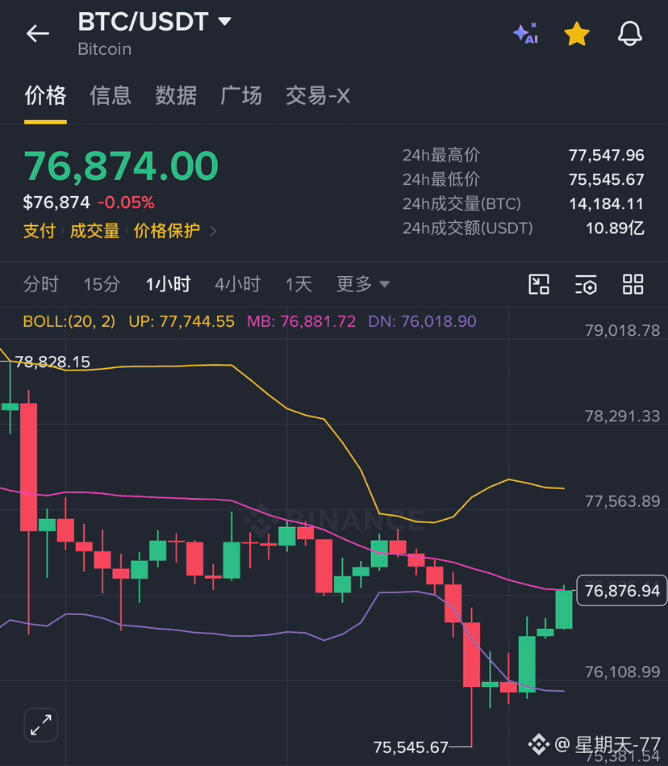The width and height of the screenshot is (668, 766).
Task: Tap the 79,018.78 price axis label
Action: pos(623,331)
